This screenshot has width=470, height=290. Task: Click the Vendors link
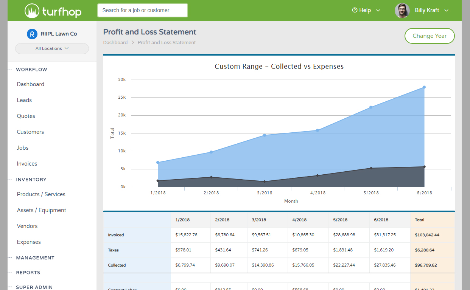coord(27,226)
